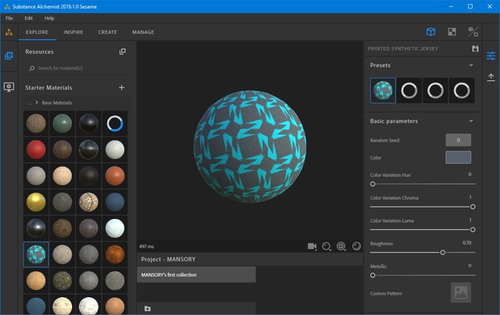Switch to 3D view cube icon
This screenshot has height=315, width=500.
coord(430,32)
